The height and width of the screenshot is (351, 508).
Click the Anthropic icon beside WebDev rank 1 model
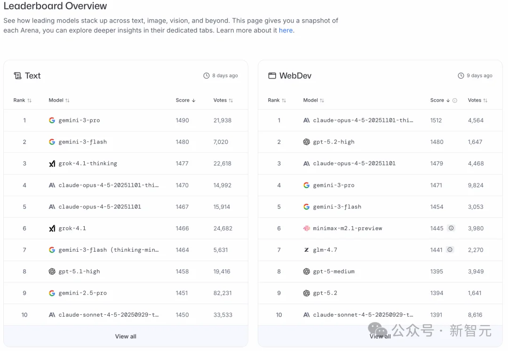[306, 120]
